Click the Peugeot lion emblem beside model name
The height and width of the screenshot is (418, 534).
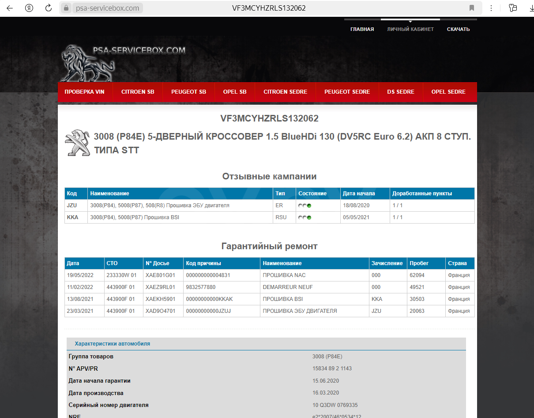pyautogui.click(x=78, y=143)
